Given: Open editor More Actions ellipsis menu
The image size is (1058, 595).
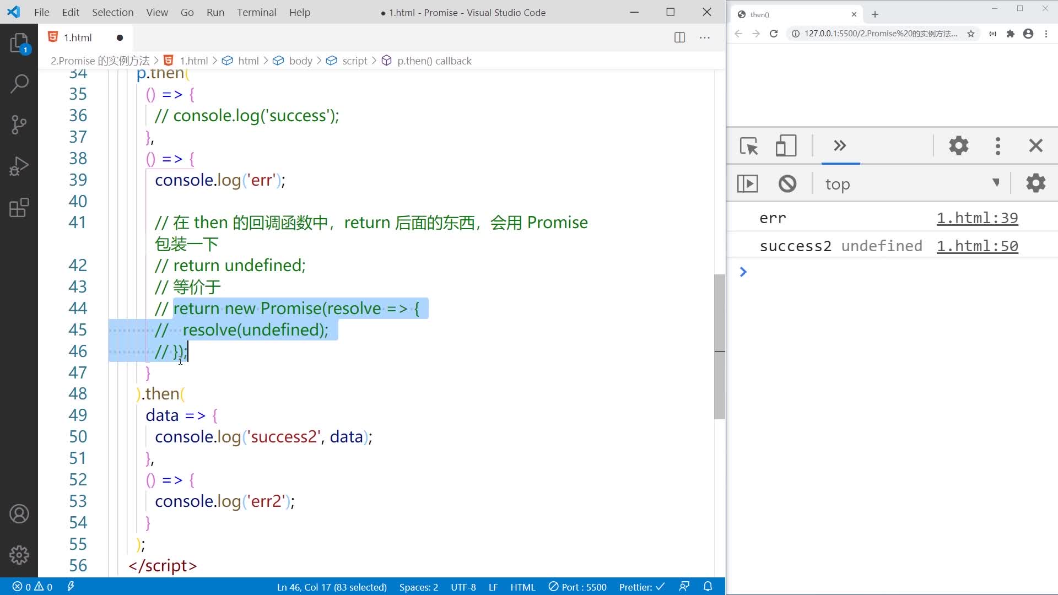Looking at the screenshot, I should (x=705, y=37).
